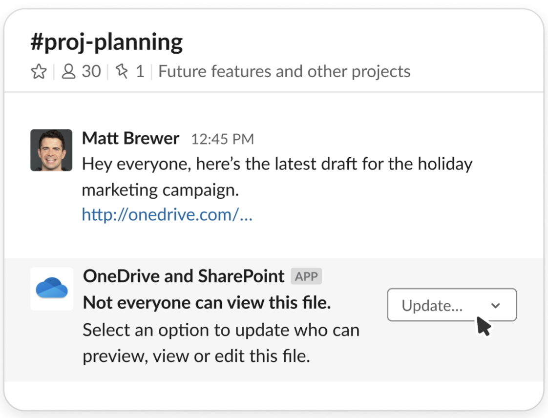
Task: Click the OneDrive cloud app icon
Action: [52, 289]
